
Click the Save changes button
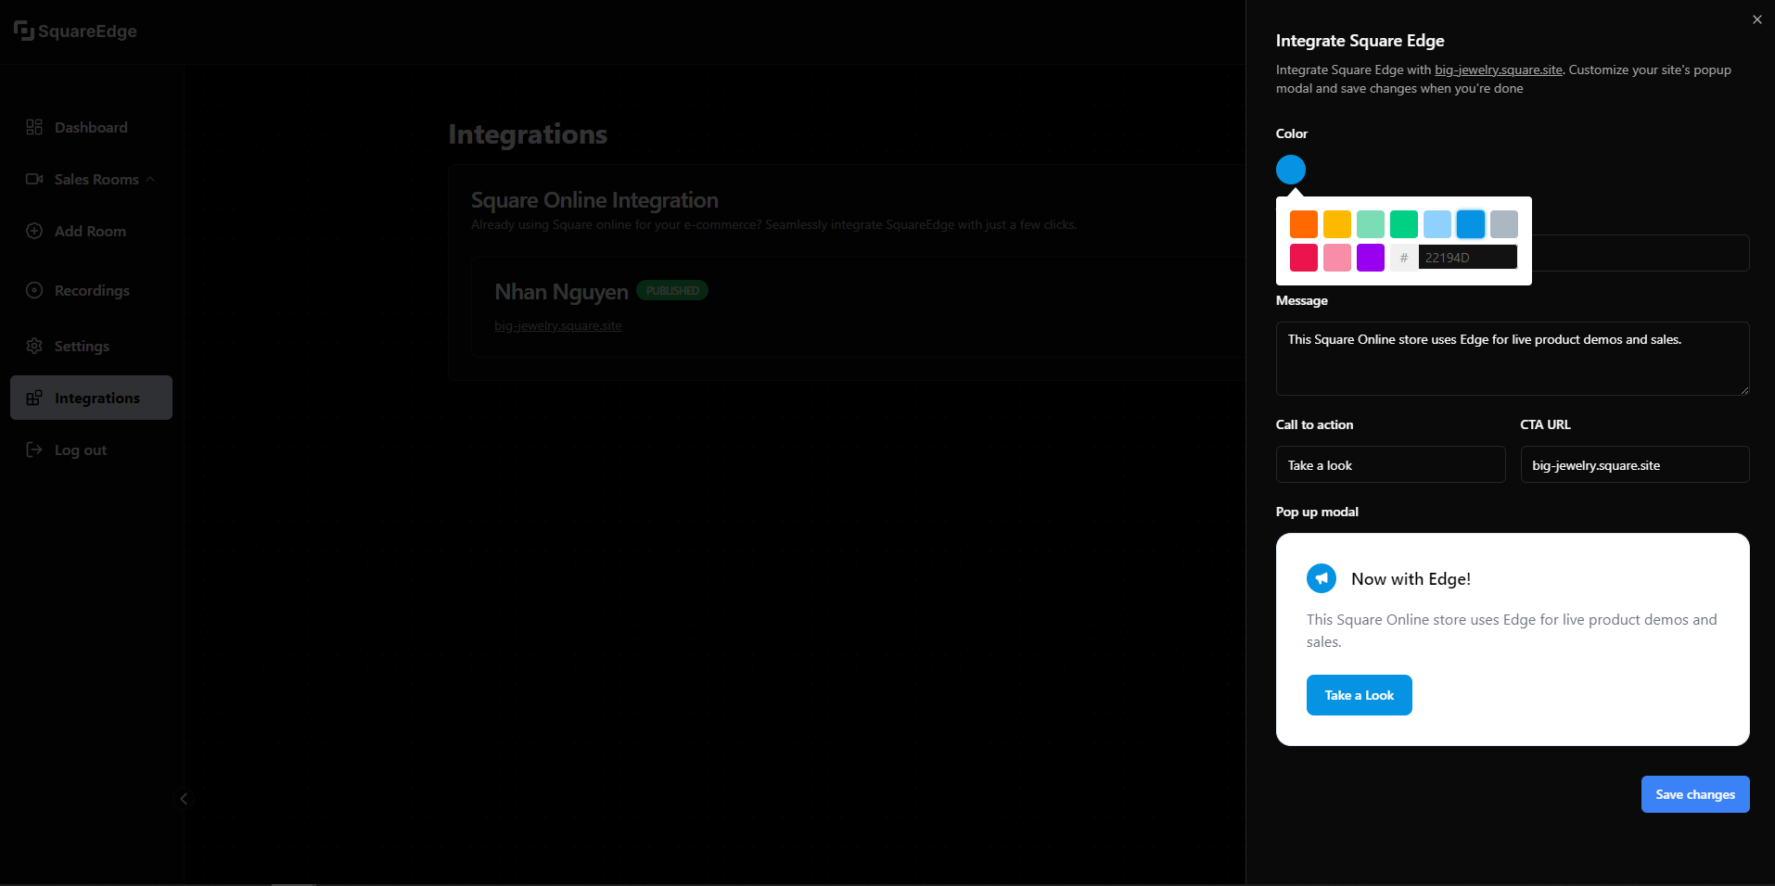coord(1695,794)
